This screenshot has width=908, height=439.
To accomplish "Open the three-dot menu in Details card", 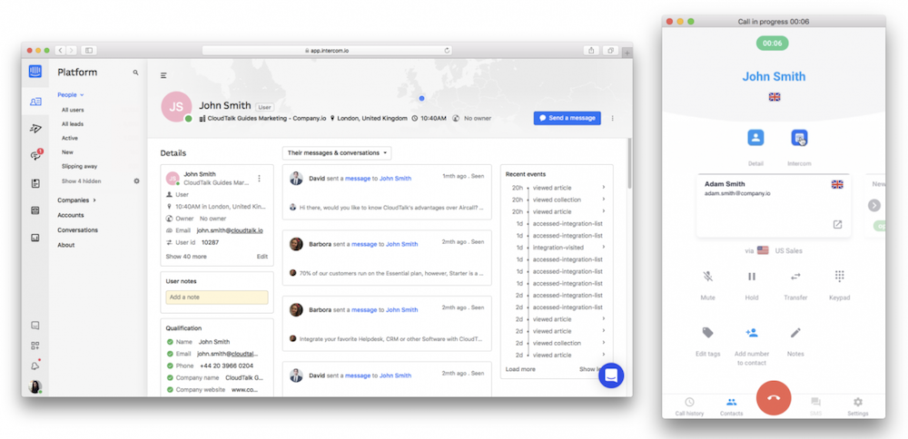I will [x=260, y=178].
